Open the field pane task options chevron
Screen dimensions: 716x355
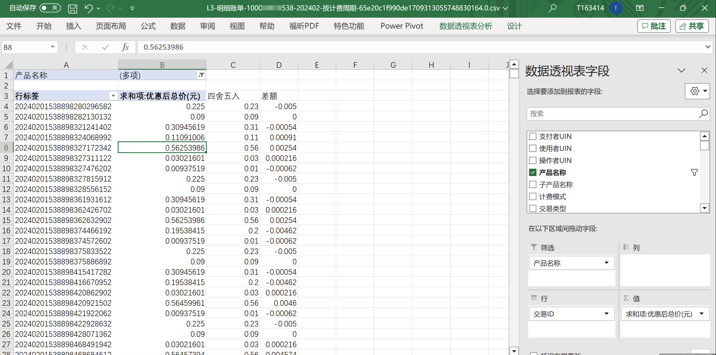pyautogui.click(x=681, y=70)
